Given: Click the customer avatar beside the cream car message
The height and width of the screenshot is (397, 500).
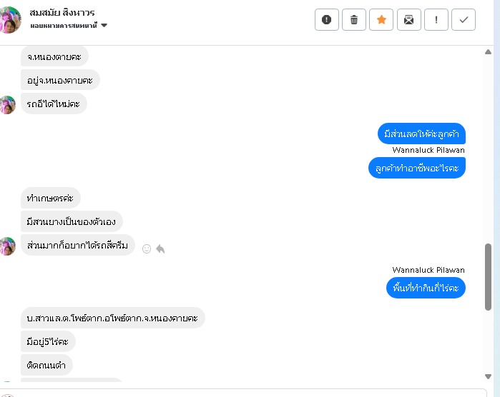Looking at the screenshot, I should pyautogui.click(x=7, y=246).
